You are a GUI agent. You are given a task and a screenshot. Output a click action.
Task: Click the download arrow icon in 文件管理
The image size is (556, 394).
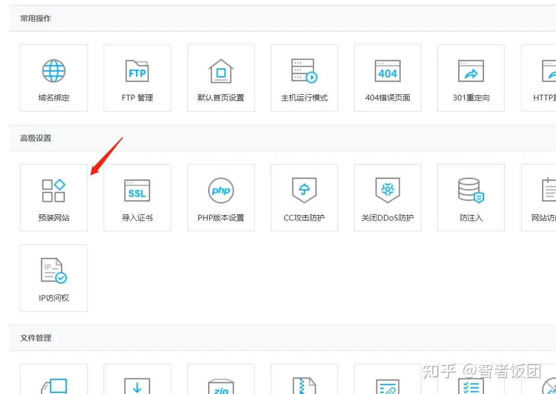pyautogui.click(x=137, y=386)
